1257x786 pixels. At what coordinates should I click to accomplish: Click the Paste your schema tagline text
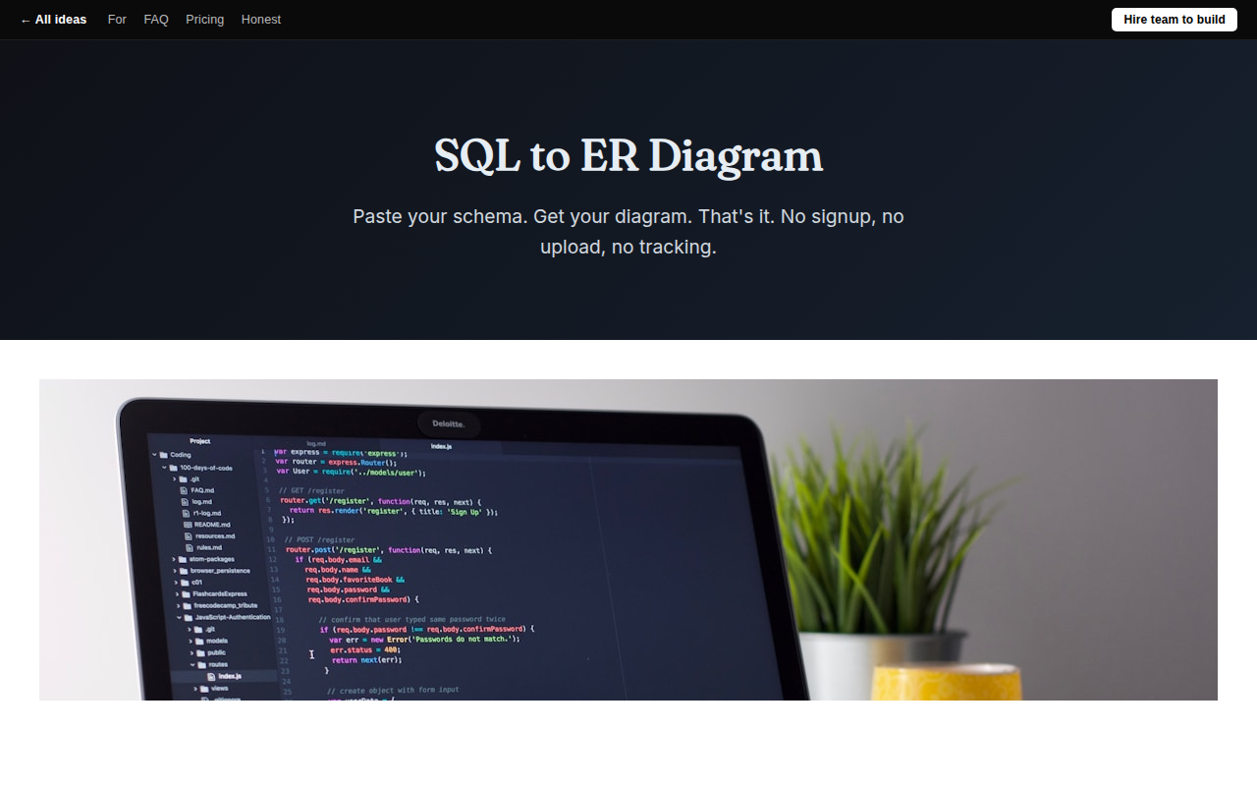(628, 232)
